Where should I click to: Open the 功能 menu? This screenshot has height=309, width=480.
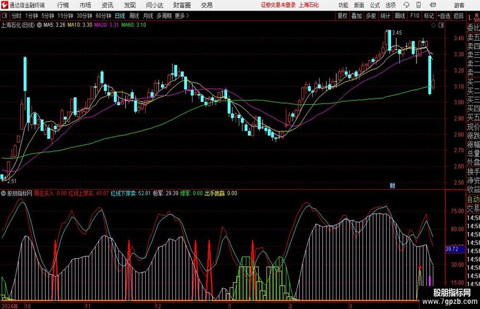tap(343, 5)
